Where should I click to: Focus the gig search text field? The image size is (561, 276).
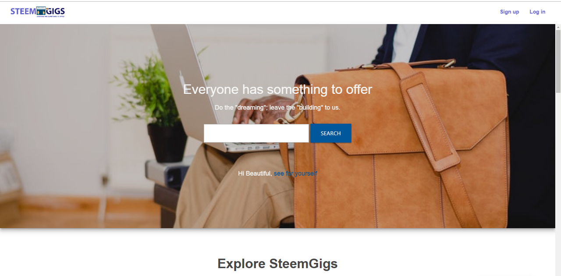256,133
